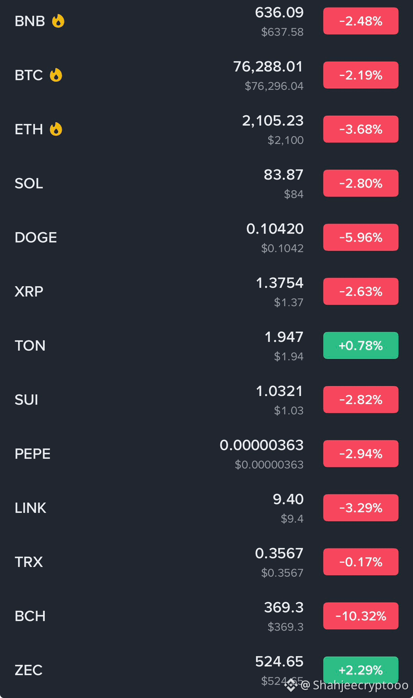Tap the green TON +0.78% badge
This screenshot has width=413, height=698.
(361, 345)
